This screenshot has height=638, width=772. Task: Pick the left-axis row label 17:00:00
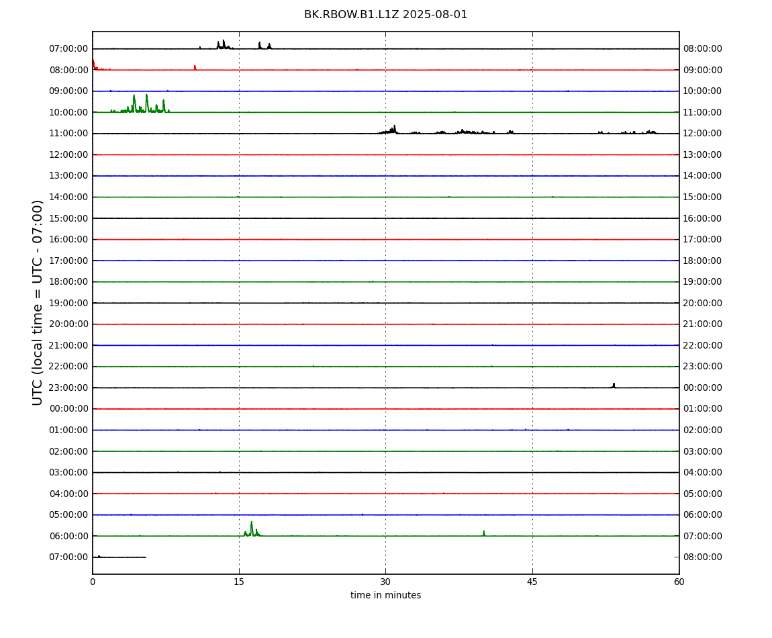coord(69,261)
